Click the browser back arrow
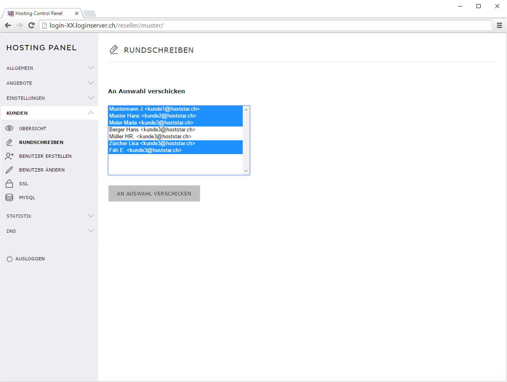This screenshot has height=382, width=507. [8, 25]
